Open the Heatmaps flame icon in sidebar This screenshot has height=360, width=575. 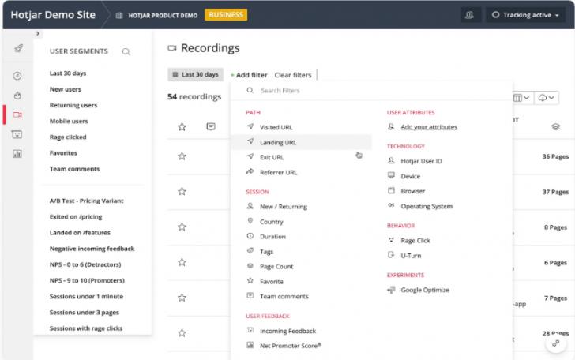17,96
